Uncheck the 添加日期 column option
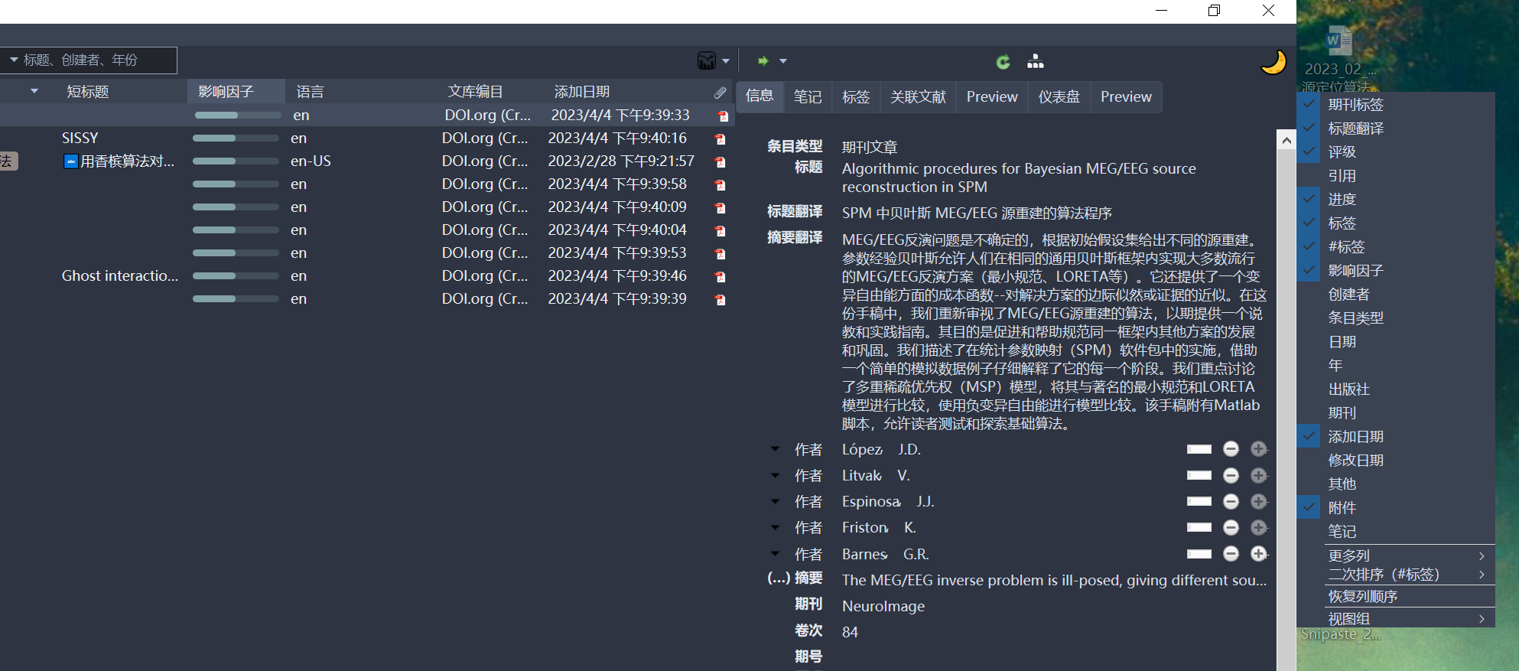The image size is (1519, 671). (x=1396, y=437)
